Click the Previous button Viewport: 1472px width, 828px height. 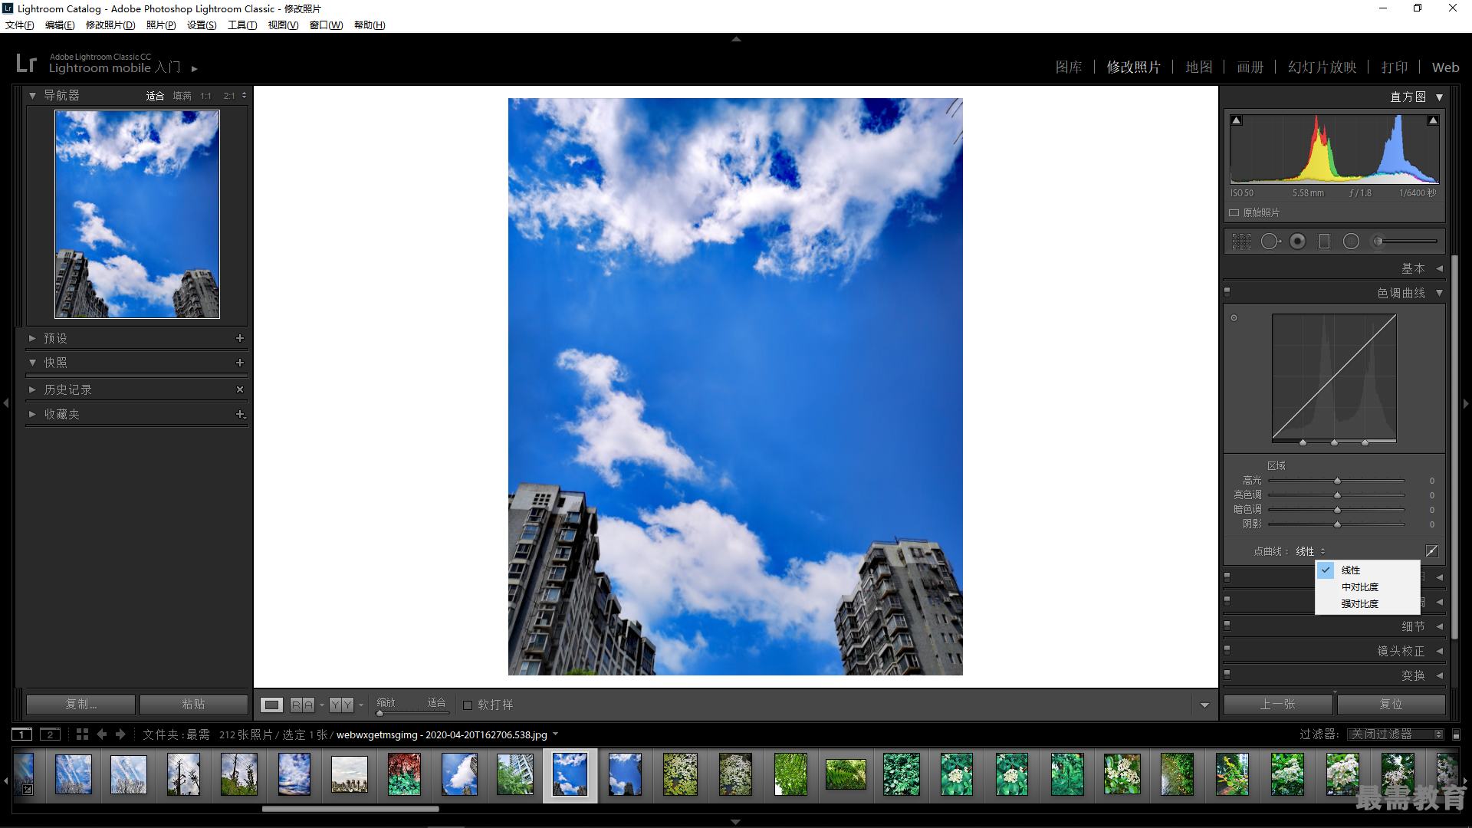click(x=1277, y=705)
